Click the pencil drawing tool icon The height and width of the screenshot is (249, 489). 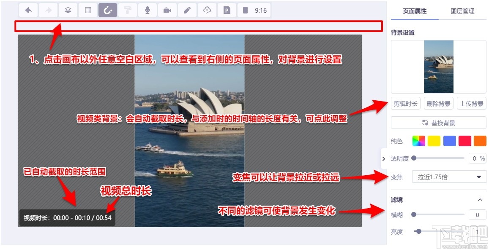(187, 10)
